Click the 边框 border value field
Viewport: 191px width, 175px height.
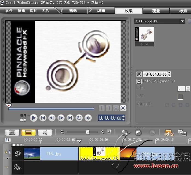(182, 89)
